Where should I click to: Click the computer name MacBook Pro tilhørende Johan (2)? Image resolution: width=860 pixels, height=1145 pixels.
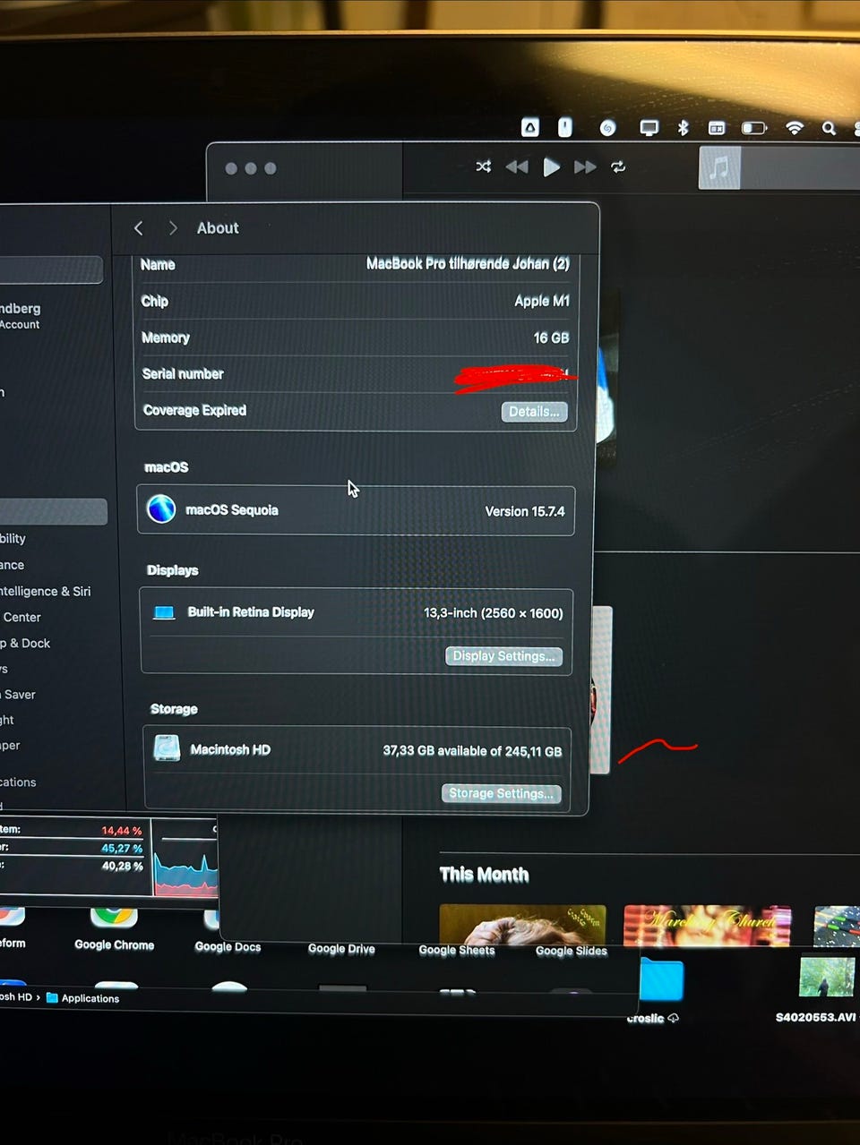tap(468, 263)
